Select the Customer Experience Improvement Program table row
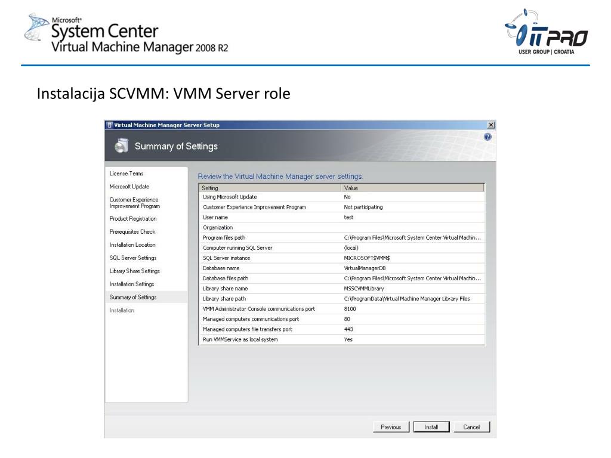 tap(342, 207)
